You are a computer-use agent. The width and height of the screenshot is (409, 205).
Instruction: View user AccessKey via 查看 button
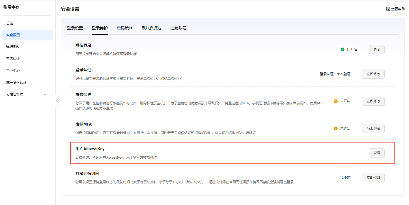[376, 153]
